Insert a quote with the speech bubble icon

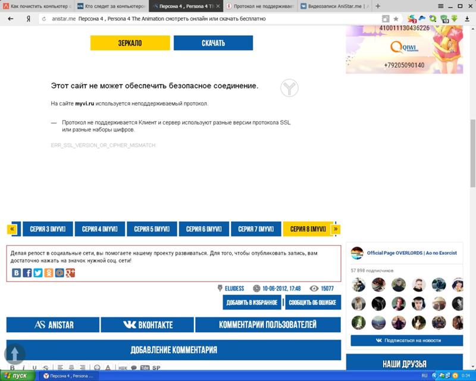click(x=134, y=368)
